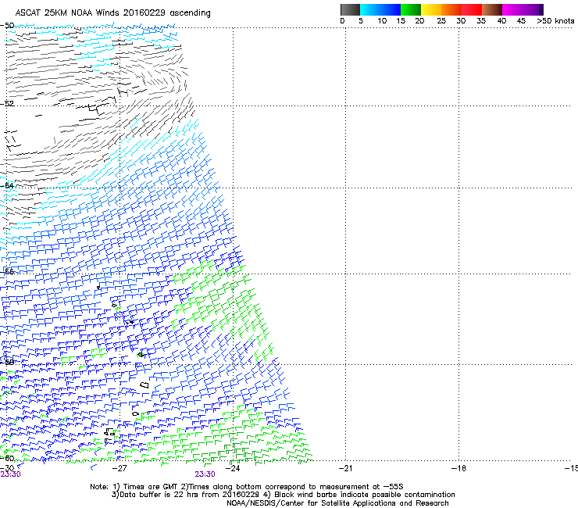Click the gray 0-5 knots color band
578x508 pixels.
[x=350, y=9]
